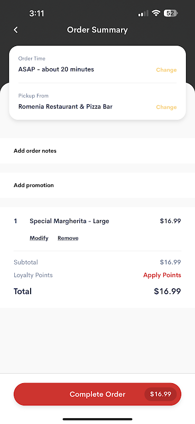Image resolution: width=195 pixels, height=424 pixels.
Task: Open Add promotion row
Action: (x=97, y=185)
